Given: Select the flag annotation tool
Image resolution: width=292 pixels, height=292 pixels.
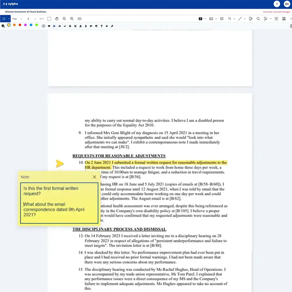Looking at the screenshot, I should point(49,26).
